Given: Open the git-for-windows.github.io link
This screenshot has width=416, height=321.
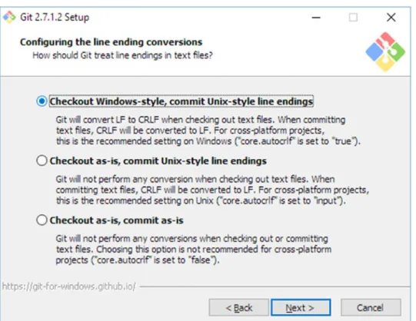Looking at the screenshot, I should tap(69, 286).
